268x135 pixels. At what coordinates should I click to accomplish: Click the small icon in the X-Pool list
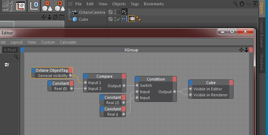[7, 65]
